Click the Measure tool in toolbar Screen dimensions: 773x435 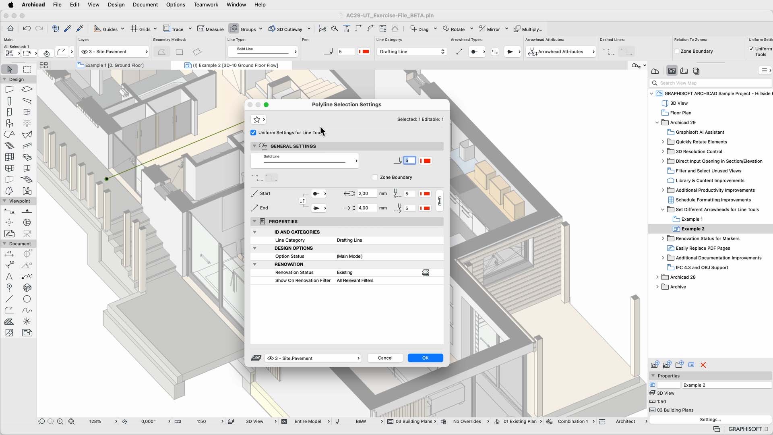[x=210, y=29]
